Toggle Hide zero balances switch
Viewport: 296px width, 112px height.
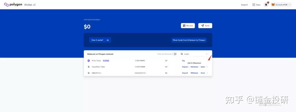pyautogui.click(x=174, y=54)
